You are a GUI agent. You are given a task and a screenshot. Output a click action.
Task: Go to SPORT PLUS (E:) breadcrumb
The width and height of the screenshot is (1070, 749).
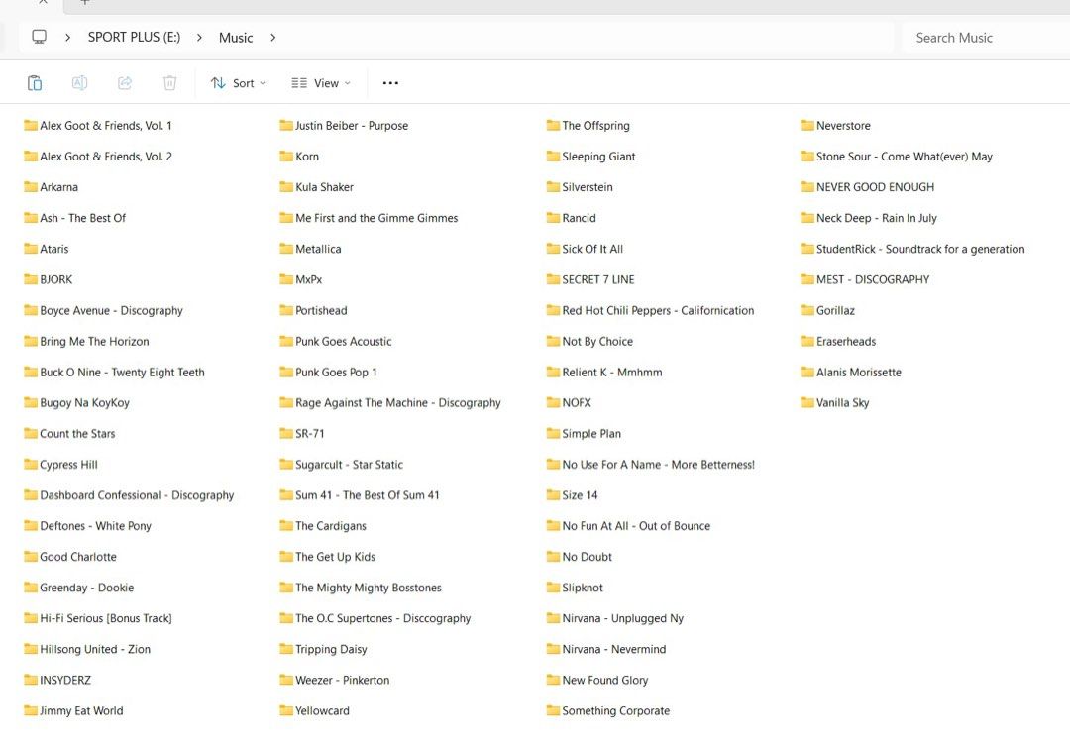[x=135, y=38]
